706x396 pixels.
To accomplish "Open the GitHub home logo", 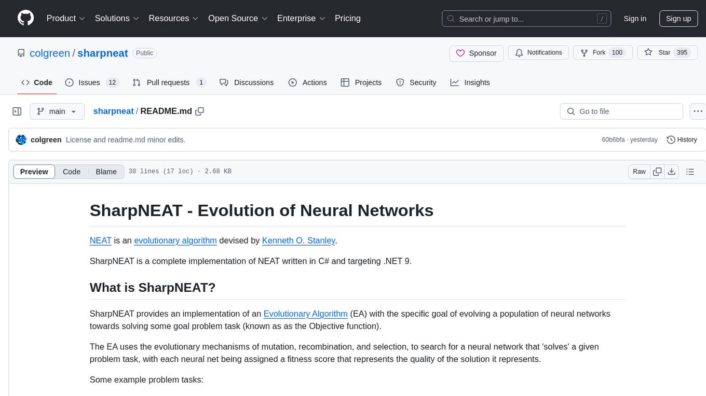I will 25,18.
